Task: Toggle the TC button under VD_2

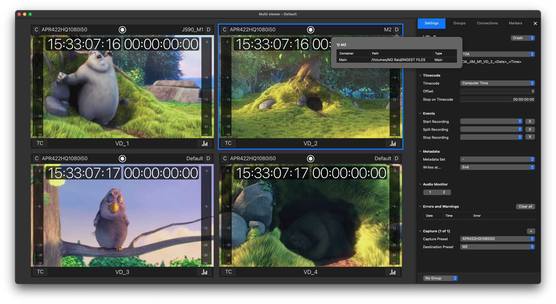Action: pyautogui.click(x=228, y=143)
